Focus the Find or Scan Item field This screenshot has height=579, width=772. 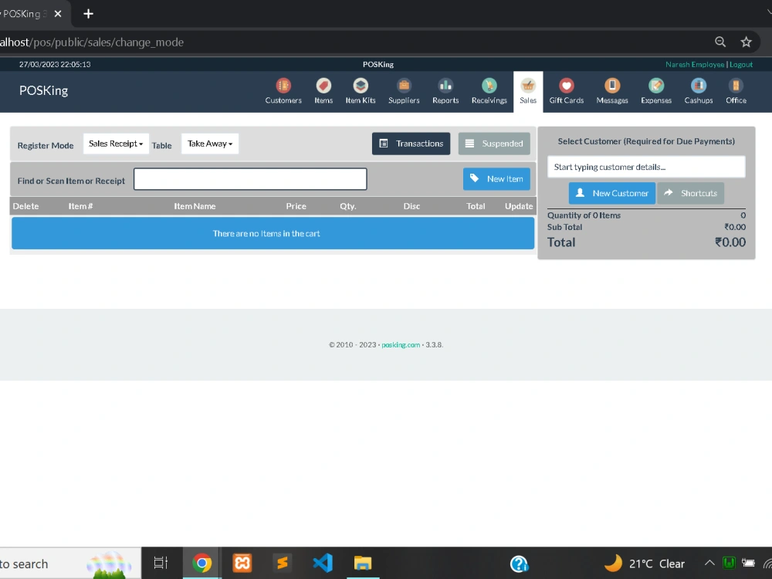click(x=250, y=179)
